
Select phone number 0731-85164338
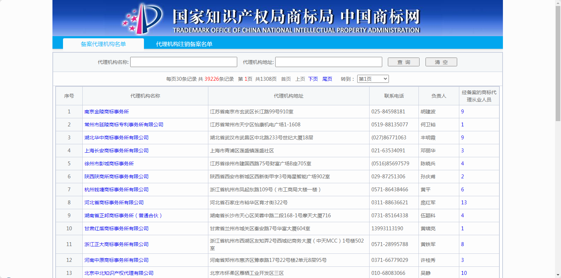coord(390,216)
